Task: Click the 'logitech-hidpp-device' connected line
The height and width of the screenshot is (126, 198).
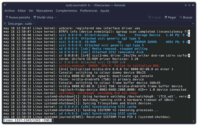Action: point(96,90)
